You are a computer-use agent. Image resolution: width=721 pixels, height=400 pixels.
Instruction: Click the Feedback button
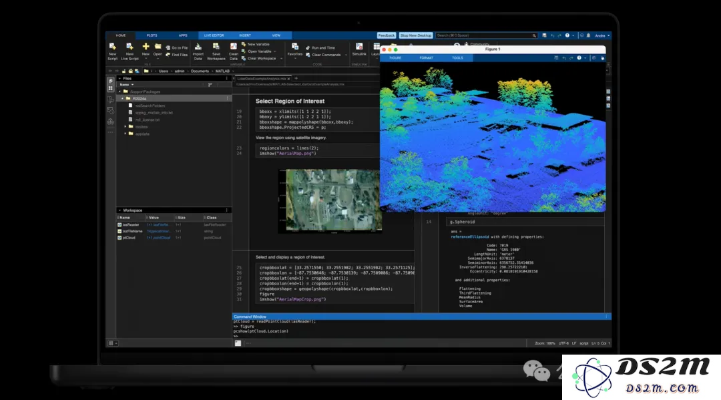click(x=387, y=35)
